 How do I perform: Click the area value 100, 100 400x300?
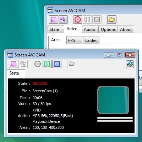pyautogui.click(x=48, y=127)
